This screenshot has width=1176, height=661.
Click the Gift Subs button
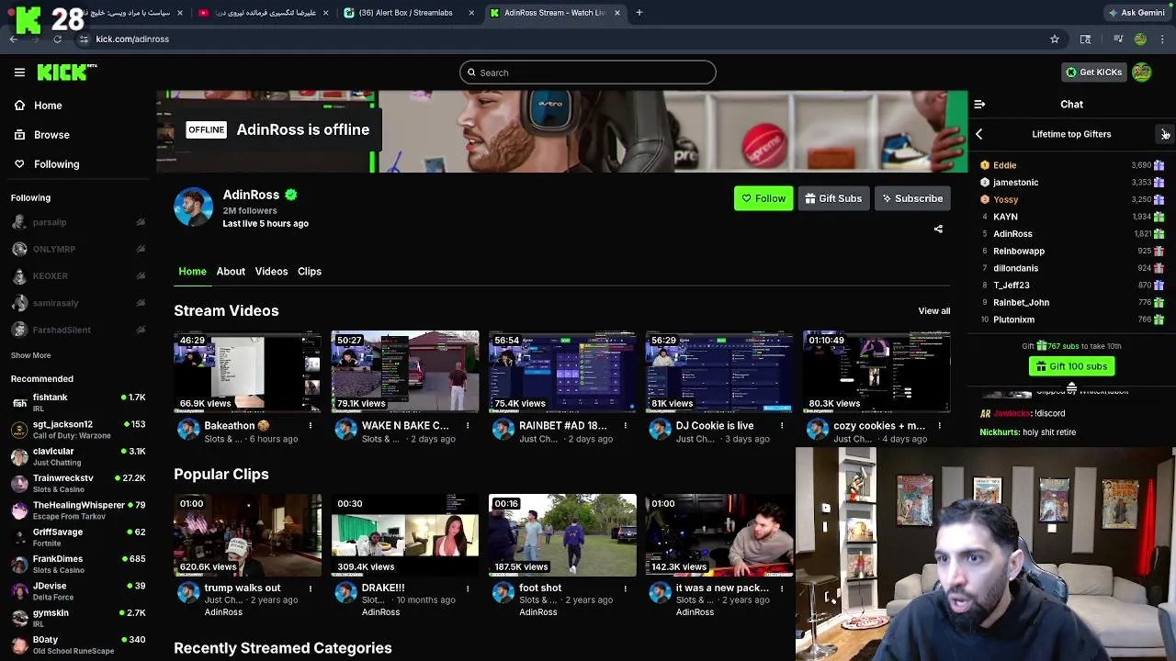click(833, 198)
